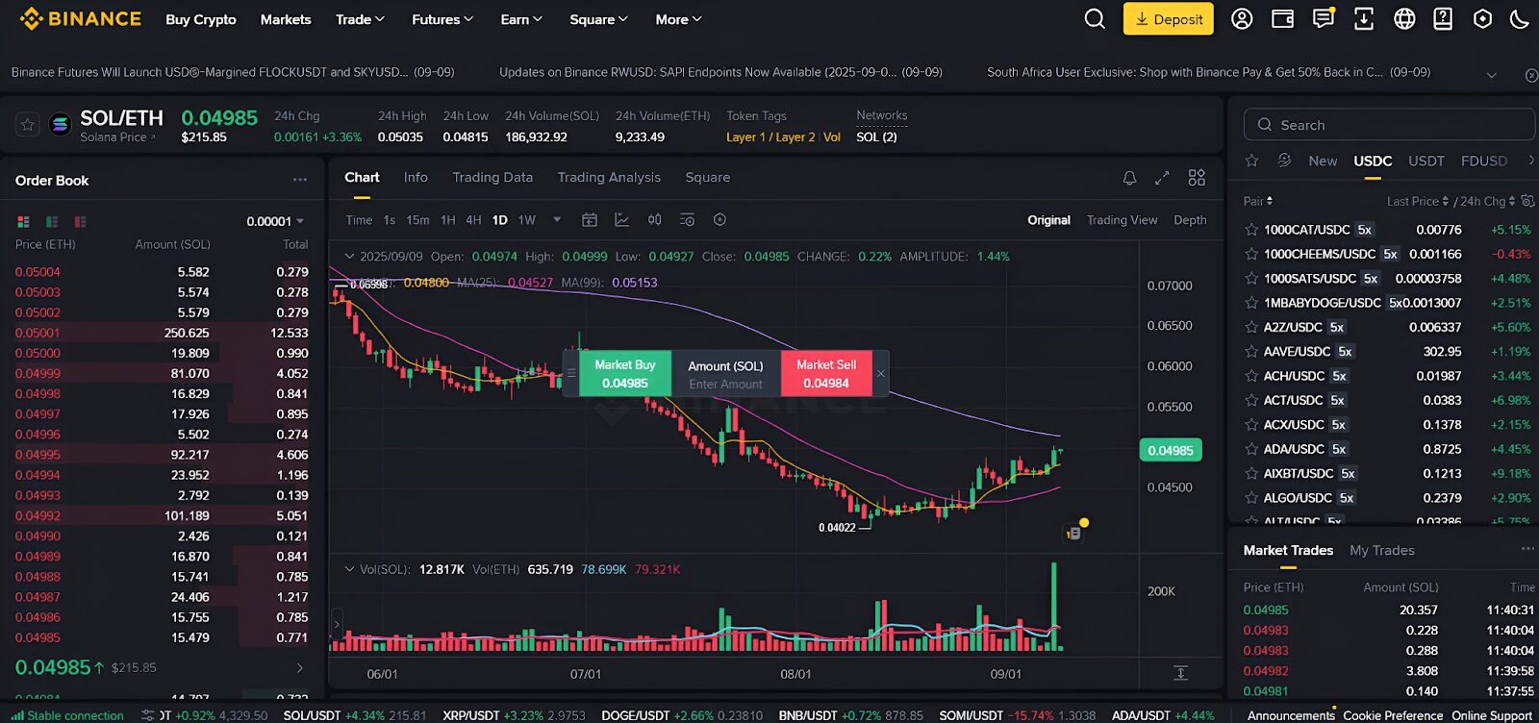
Task: Select the 4H chart interval
Action: 473,220
